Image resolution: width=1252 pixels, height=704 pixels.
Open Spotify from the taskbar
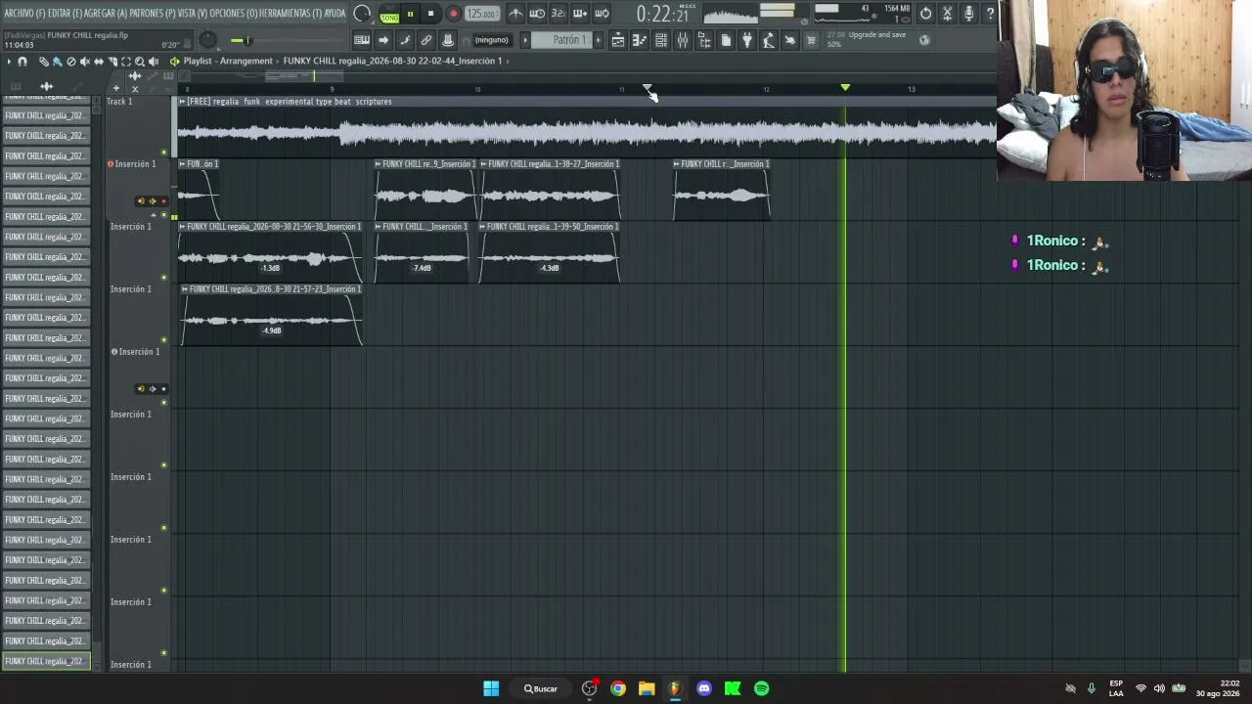[x=761, y=688]
